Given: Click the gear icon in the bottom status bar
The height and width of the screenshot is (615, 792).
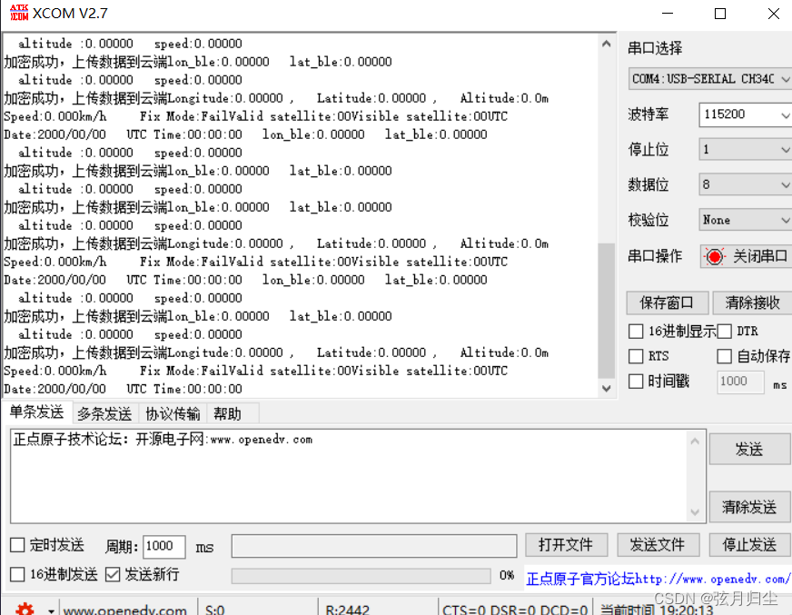Looking at the screenshot, I should click(25, 608).
